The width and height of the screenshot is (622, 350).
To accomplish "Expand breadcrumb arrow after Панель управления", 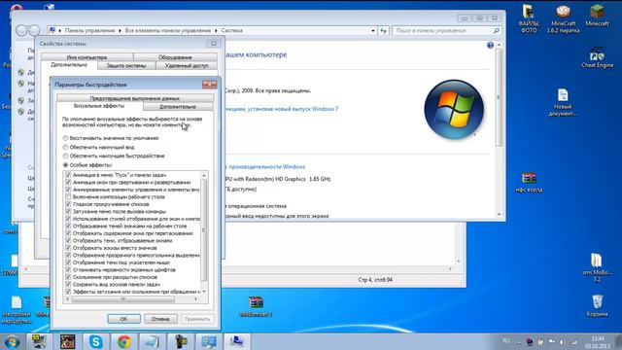I will [x=120, y=30].
